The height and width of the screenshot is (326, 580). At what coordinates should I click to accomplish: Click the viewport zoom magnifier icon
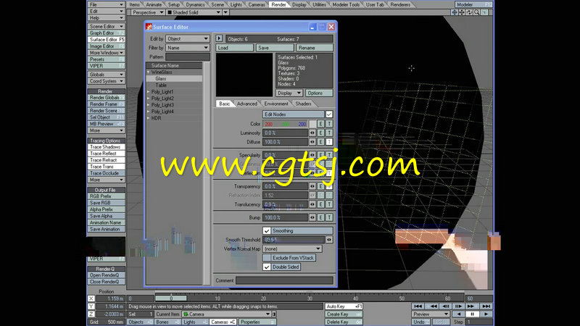point(476,12)
